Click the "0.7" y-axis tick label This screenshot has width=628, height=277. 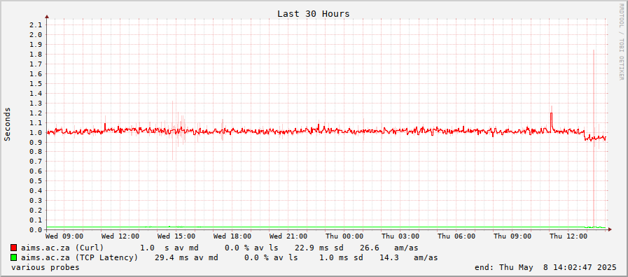pos(35,162)
